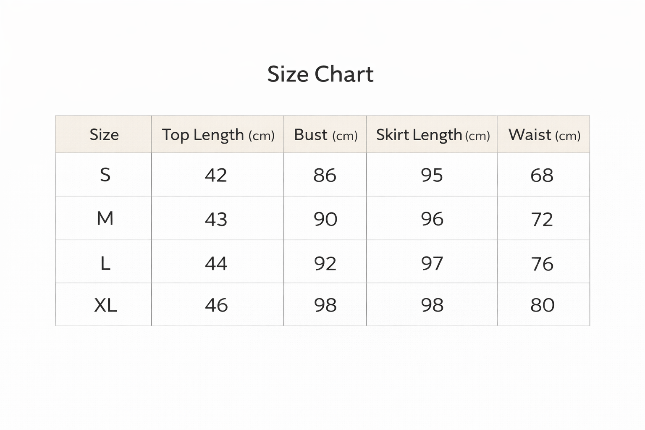Select the M size row label
This screenshot has height=430, width=645.
click(105, 218)
